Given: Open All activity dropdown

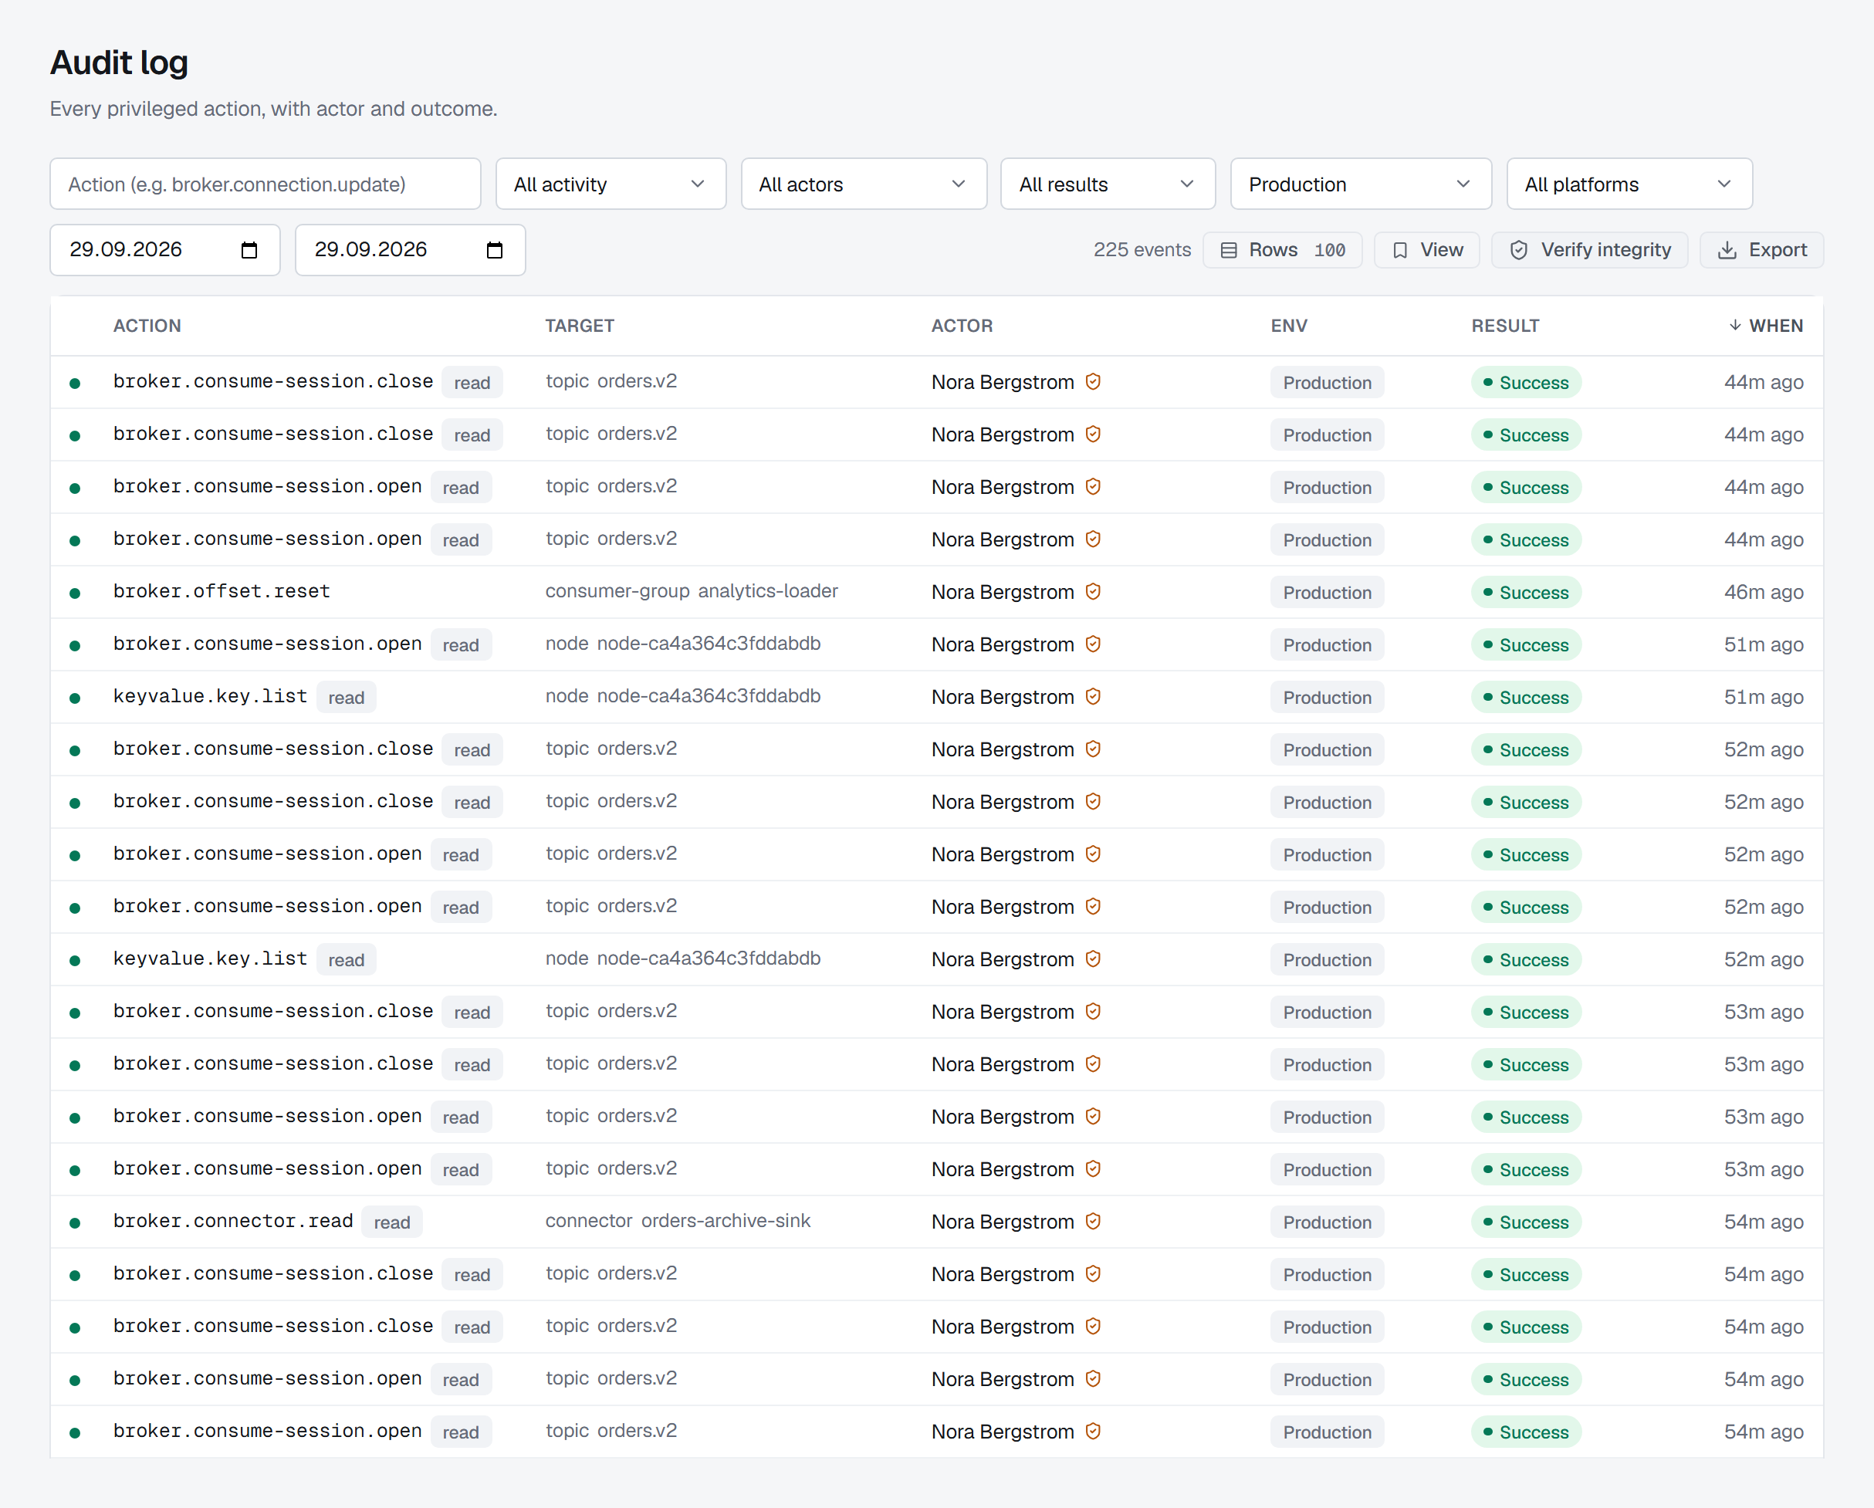Looking at the screenshot, I should (611, 184).
